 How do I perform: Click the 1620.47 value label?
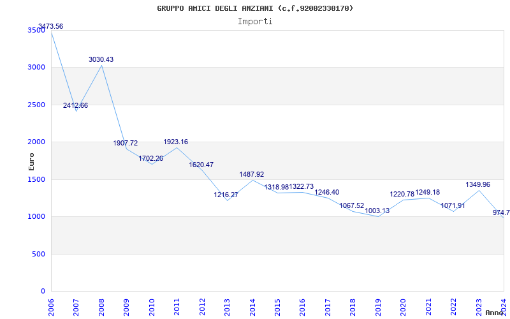[201, 165]
